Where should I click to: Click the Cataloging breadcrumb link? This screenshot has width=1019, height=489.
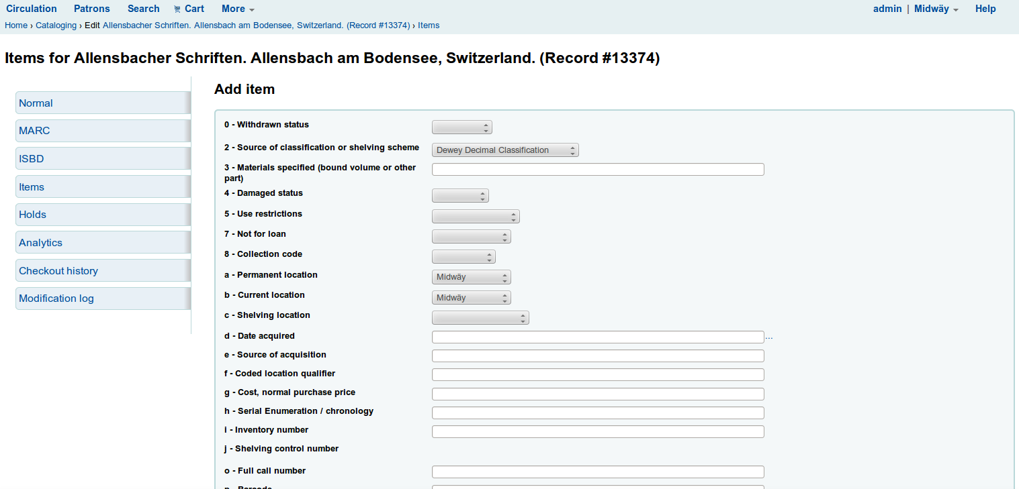coord(56,25)
